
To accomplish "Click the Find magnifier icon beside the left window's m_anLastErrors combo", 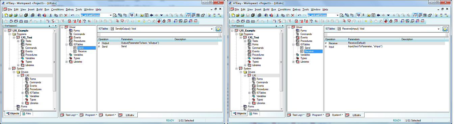I will coord(115,15).
